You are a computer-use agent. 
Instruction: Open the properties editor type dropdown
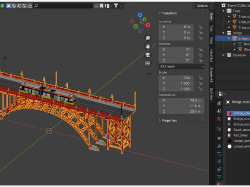(221, 94)
